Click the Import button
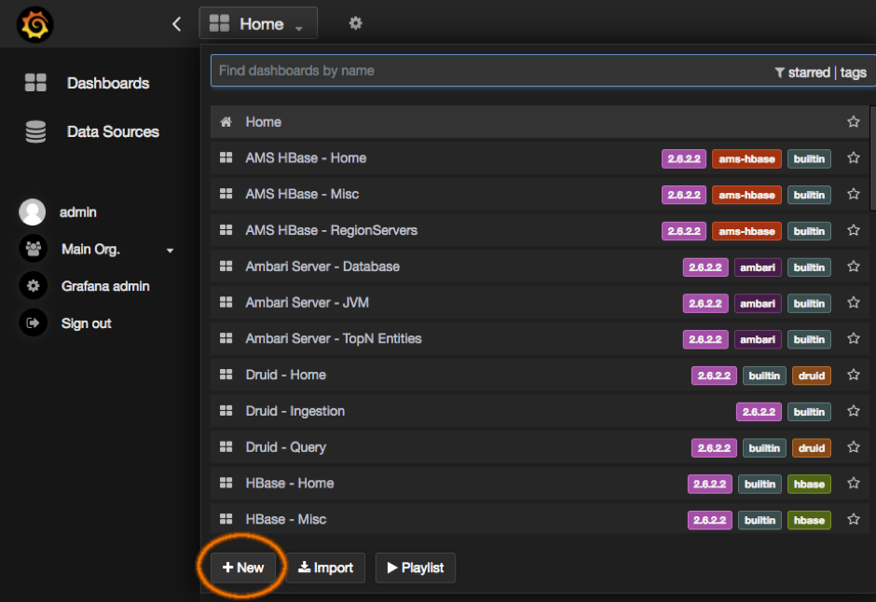The image size is (876, 602). 325,568
